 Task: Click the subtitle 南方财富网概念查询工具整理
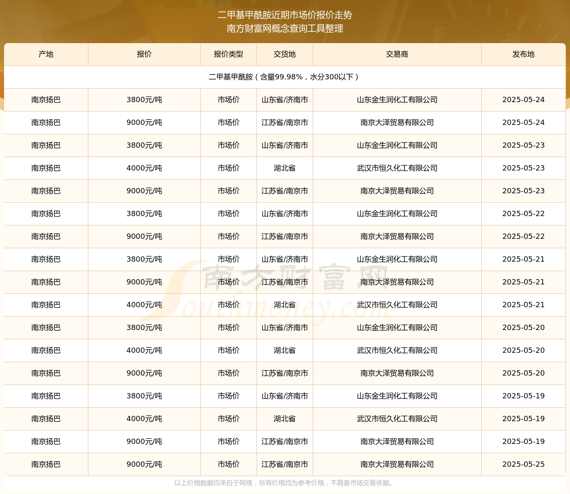(285, 28)
